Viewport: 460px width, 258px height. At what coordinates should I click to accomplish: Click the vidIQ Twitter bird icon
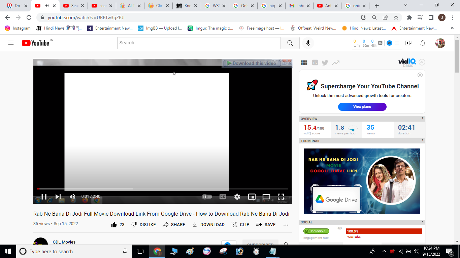pyautogui.click(x=325, y=62)
